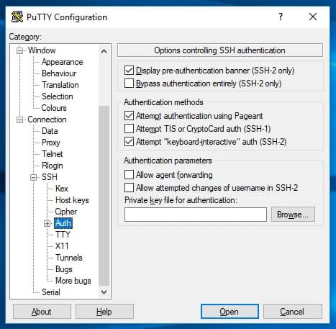Enable Bypass authentication entirely checkbox
This screenshot has height=329, width=336.
(x=129, y=84)
